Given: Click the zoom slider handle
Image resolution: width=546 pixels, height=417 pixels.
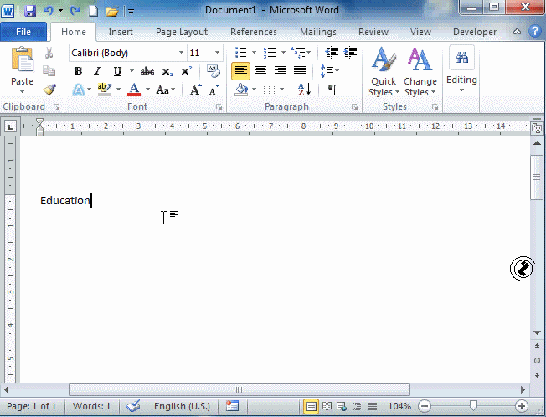Looking at the screenshot, I should [473, 406].
